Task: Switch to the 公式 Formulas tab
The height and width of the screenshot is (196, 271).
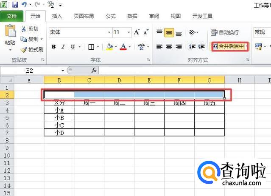Action: pos(111,16)
